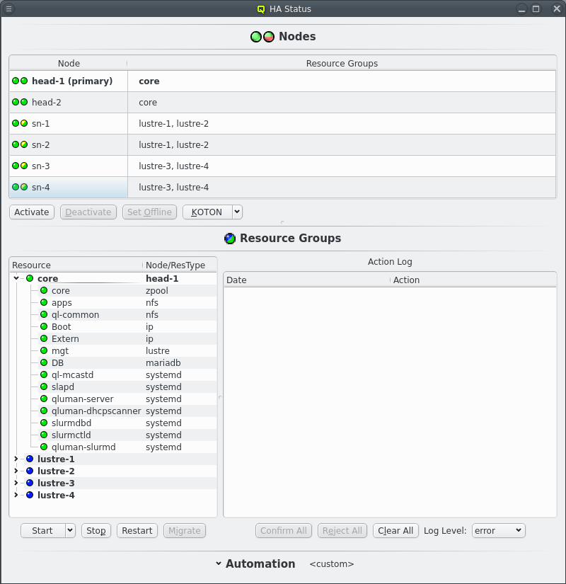The image size is (566, 584).
Task: Select the slurmctld resource row
Action: pyautogui.click(x=127, y=435)
